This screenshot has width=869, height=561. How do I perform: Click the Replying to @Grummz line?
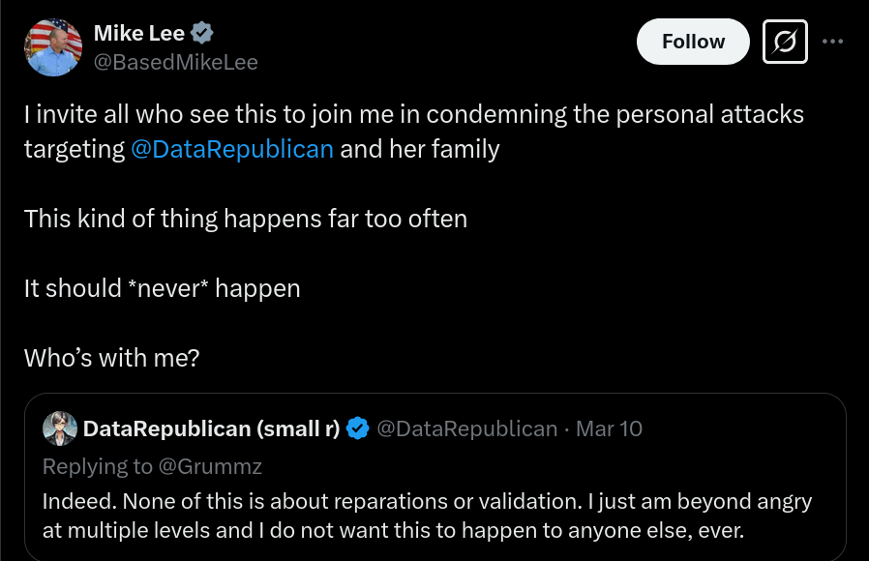pyautogui.click(x=152, y=466)
